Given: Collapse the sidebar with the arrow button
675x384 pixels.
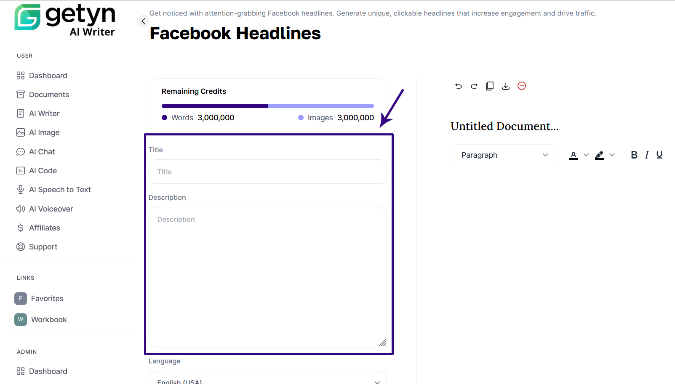Looking at the screenshot, I should (143, 21).
